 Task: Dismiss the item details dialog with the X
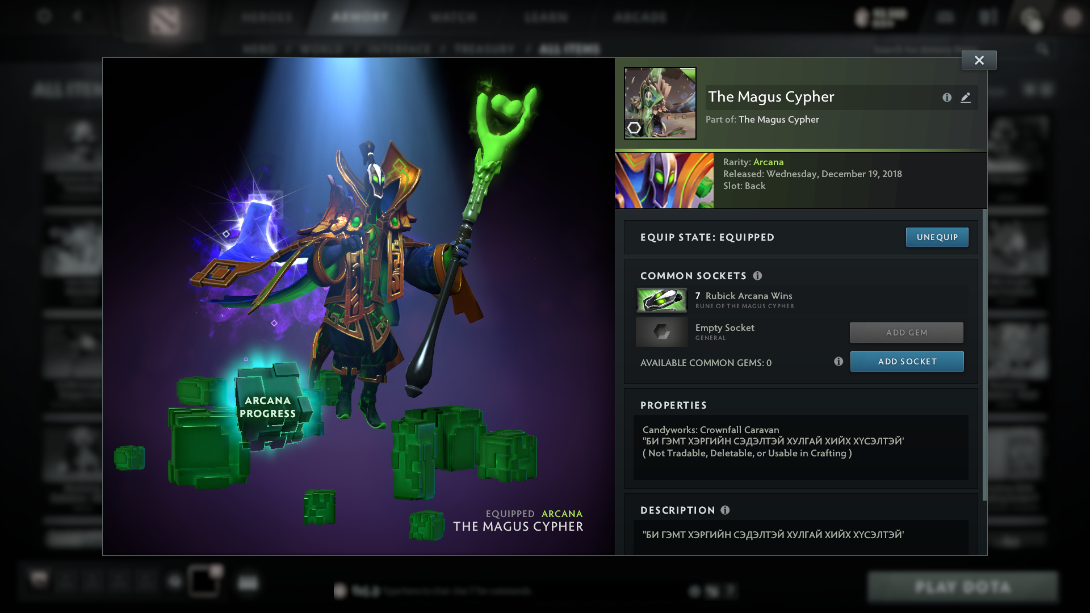coord(978,60)
